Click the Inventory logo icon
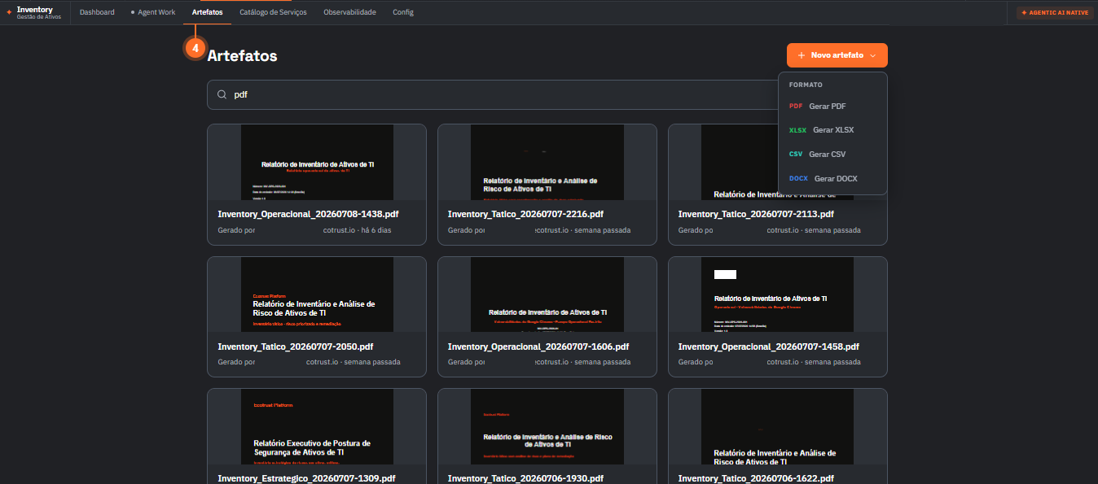Image resolution: width=1098 pixels, height=484 pixels. [x=9, y=12]
